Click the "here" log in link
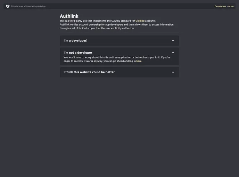The width and height of the screenshot is (239, 177). [x=139, y=61]
